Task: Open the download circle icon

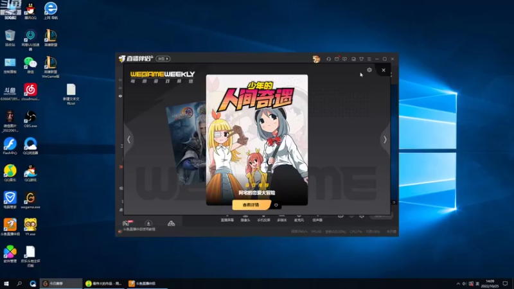Action: (148, 223)
